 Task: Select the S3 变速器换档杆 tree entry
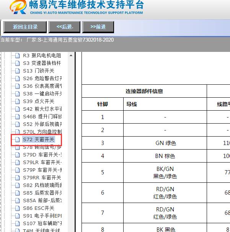tap(42, 63)
